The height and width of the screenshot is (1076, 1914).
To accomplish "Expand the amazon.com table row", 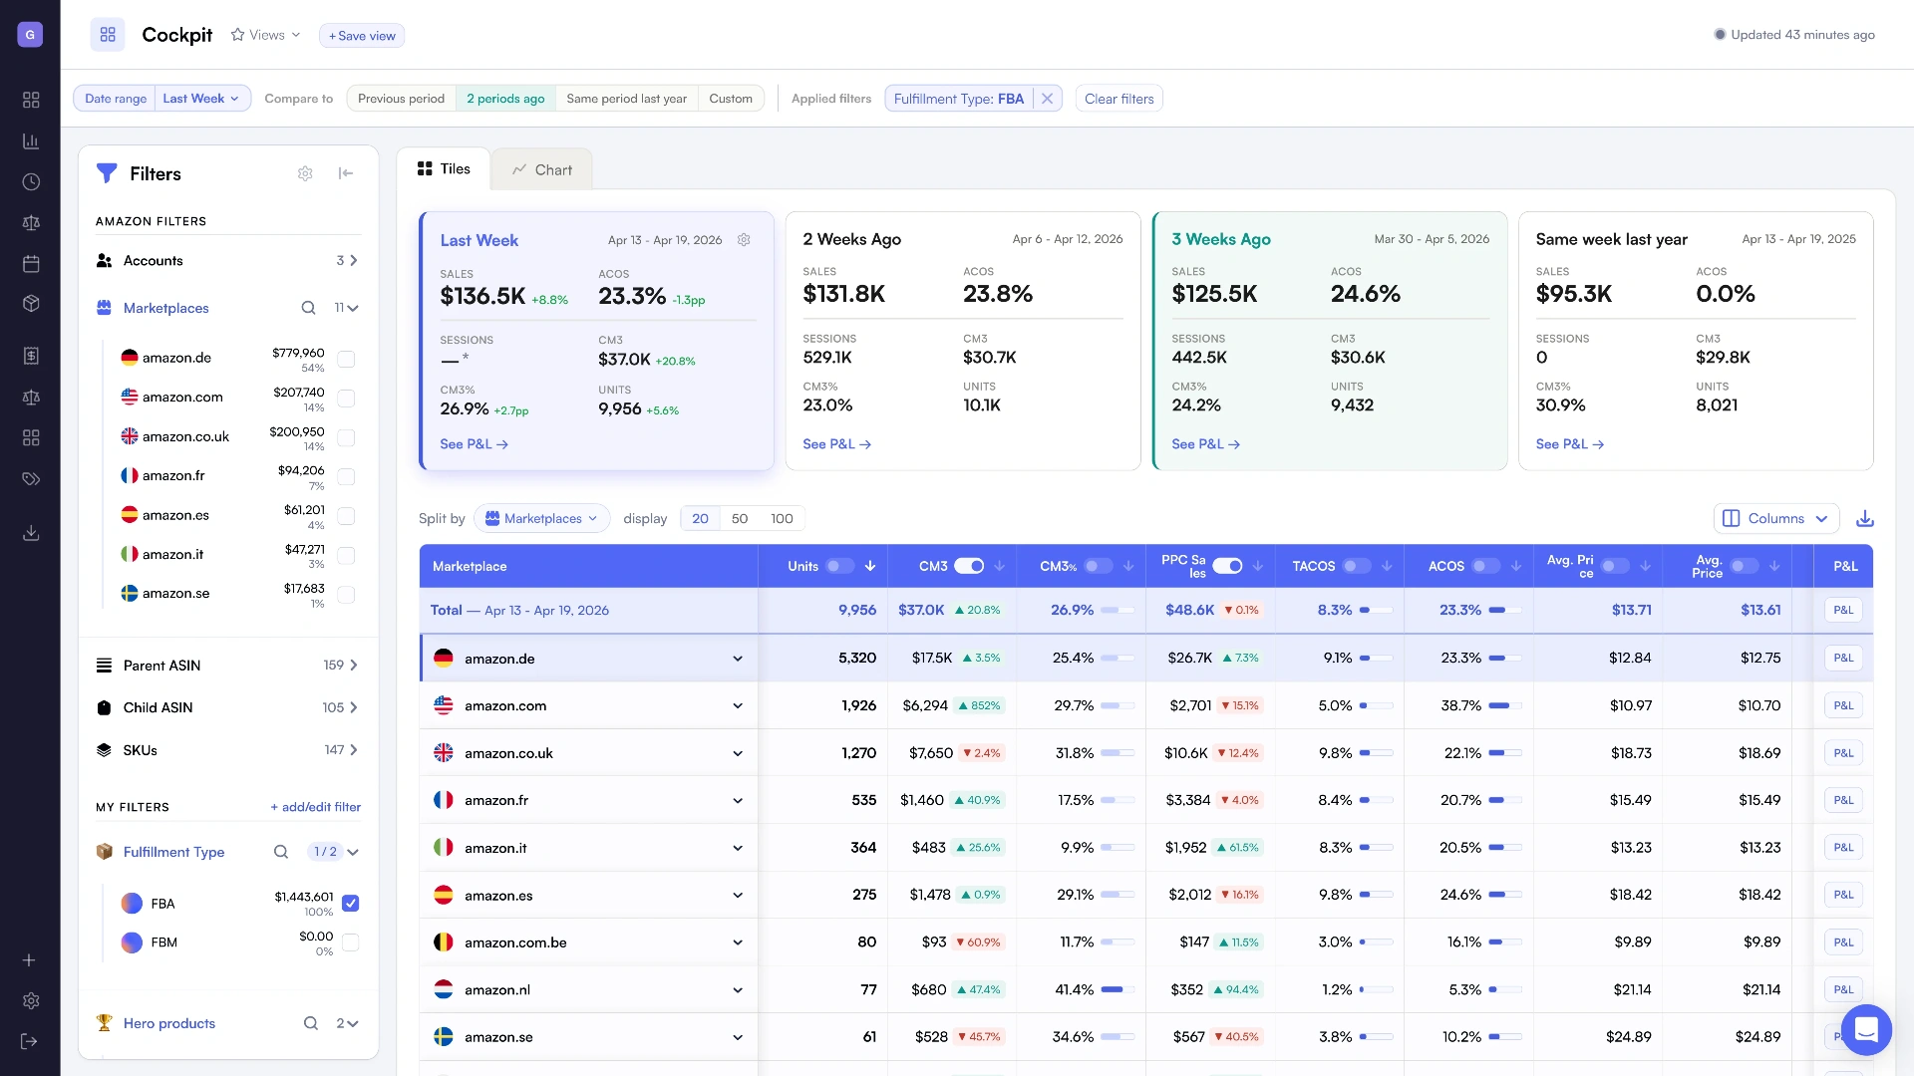I will (x=738, y=706).
